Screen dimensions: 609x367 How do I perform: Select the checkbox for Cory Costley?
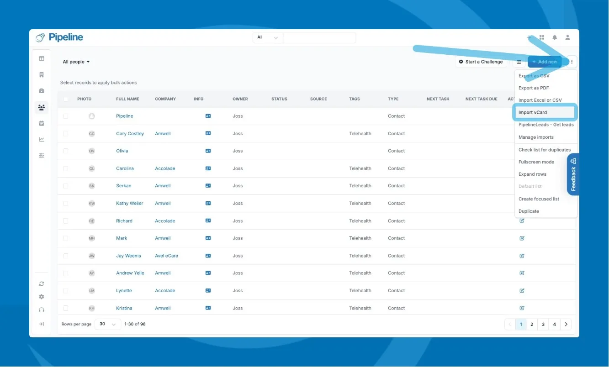[x=66, y=134]
